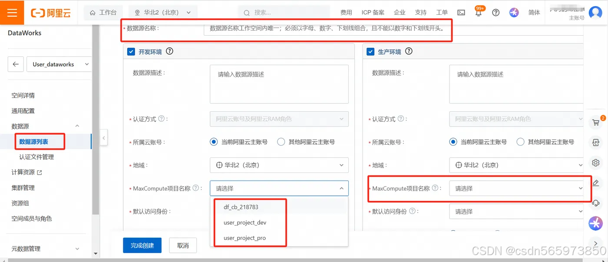Open the 华北2（北京） region selector in top bar
The image size is (608, 262).
pyautogui.click(x=163, y=13)
